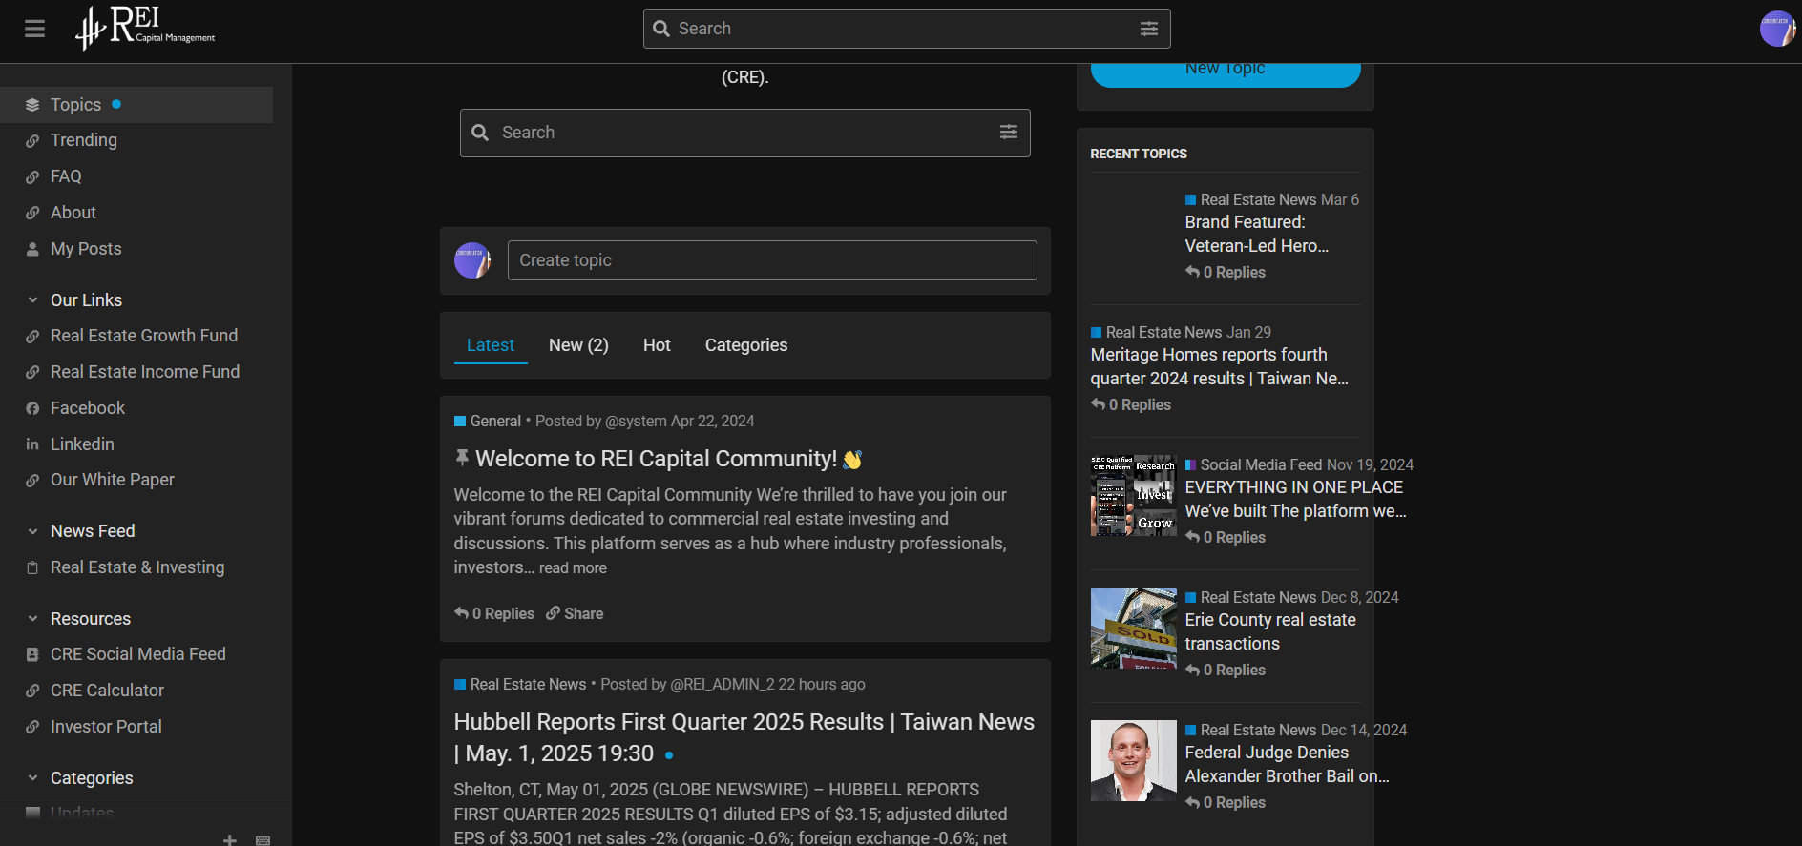The image size is (1802, 846).
Task: Click the Create topic input field
Action: point(772,260)
